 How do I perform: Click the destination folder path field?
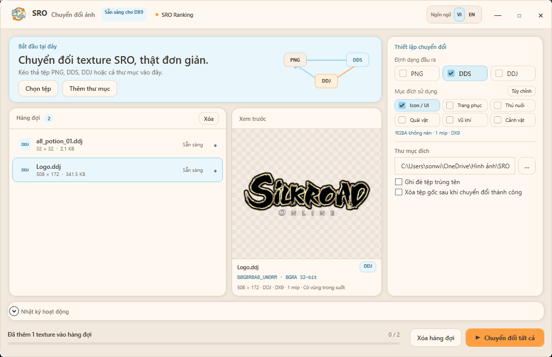tap(455, 166)
